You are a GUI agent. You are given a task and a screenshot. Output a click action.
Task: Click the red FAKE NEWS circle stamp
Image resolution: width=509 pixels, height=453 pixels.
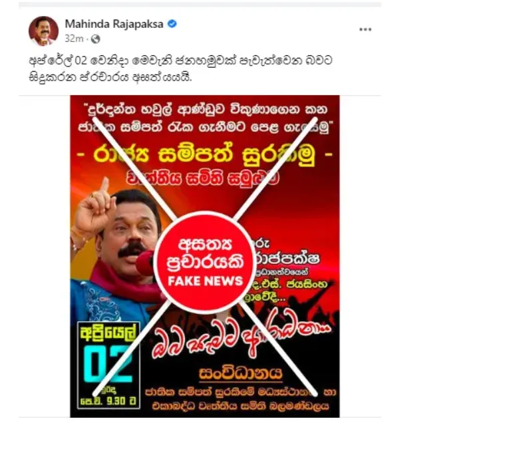205,262
